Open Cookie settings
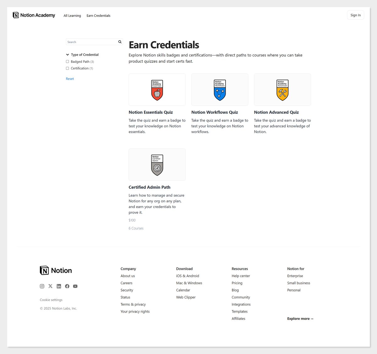Viewport: 377px width, 354px height. 51,300
